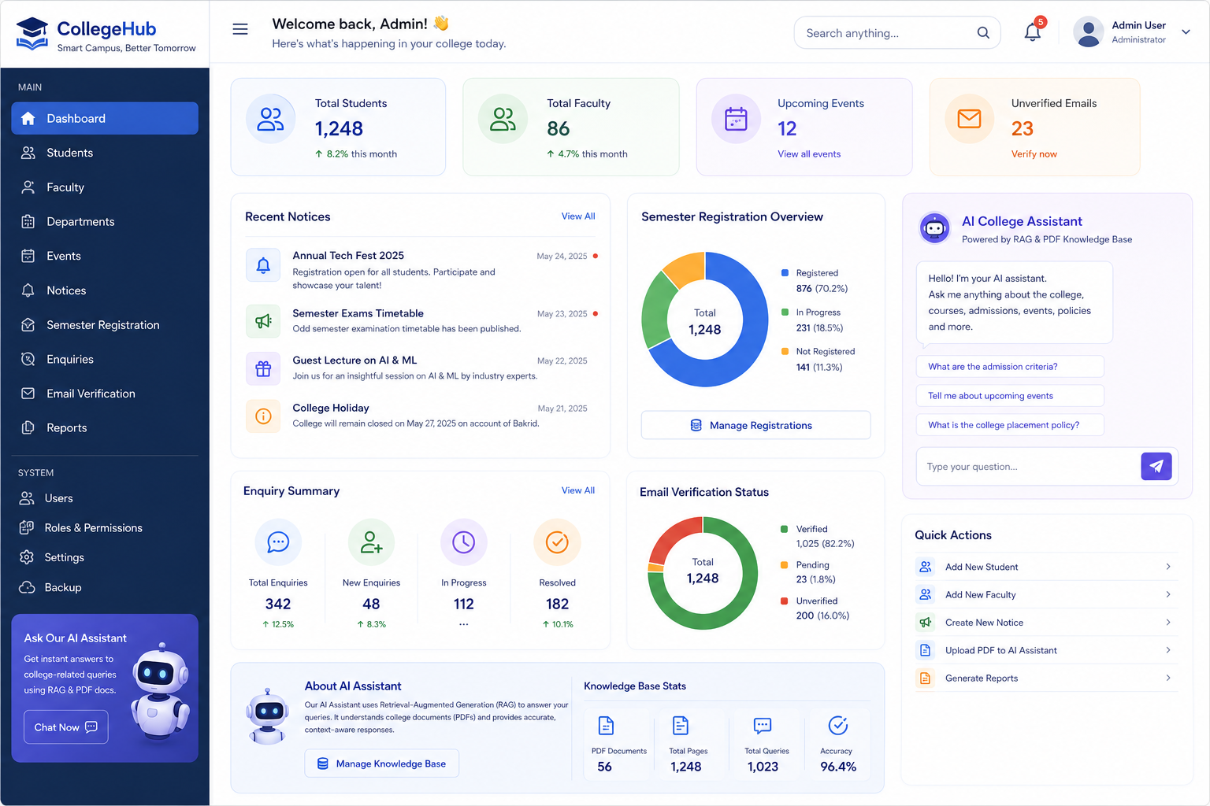Click the In Progress clock icon
Image resolution: width=1210 pixels, height=806 pixels.
click(464, 542)
